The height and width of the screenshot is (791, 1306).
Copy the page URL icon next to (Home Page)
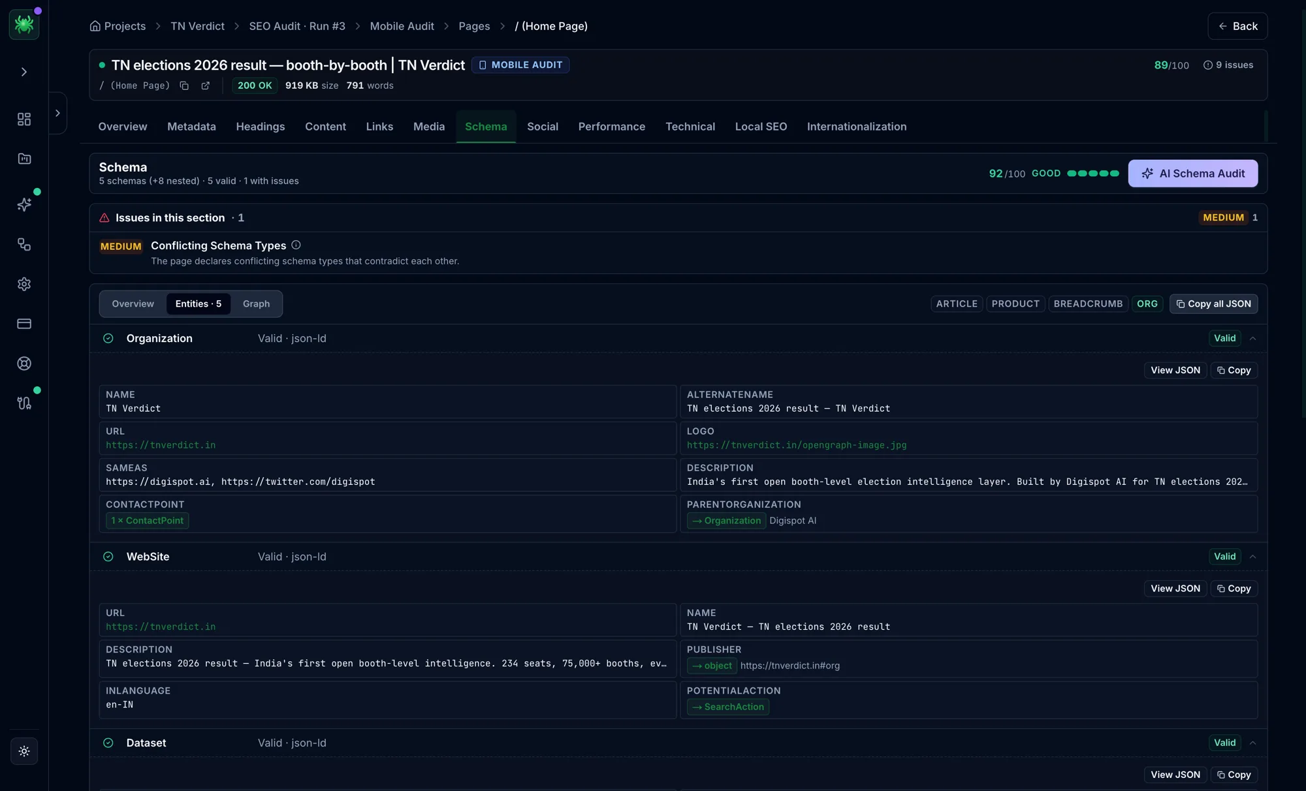click(x=184, y=85)
